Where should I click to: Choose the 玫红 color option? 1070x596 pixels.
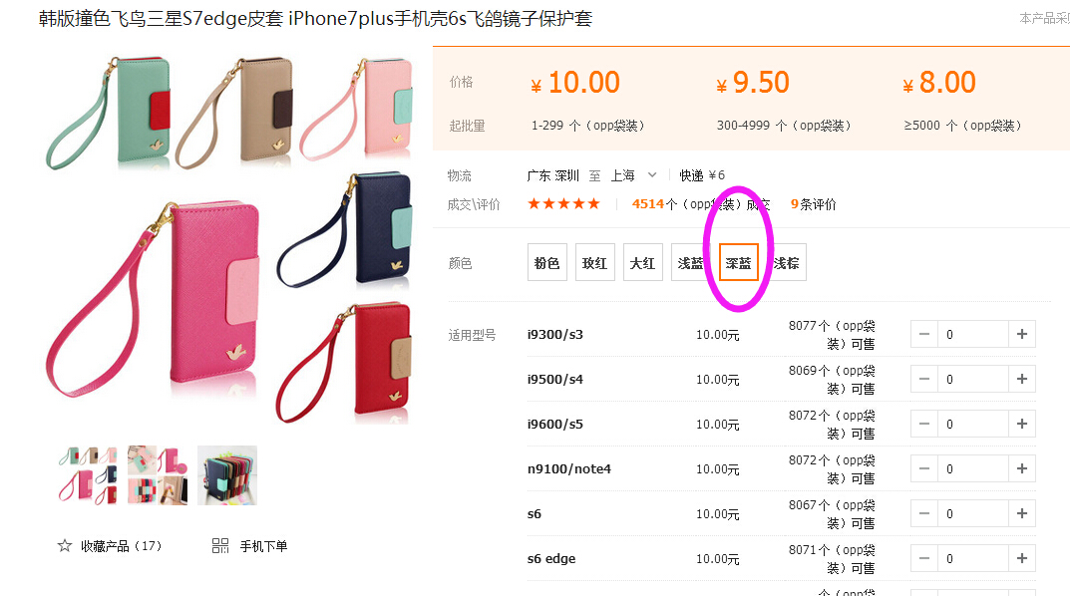(x=595, y=262)
